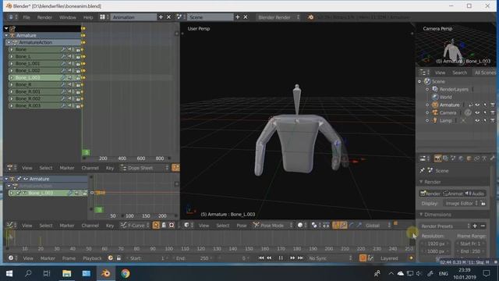
Task: Open the Global transform orientation dropdown
Action: pos(377,226)
